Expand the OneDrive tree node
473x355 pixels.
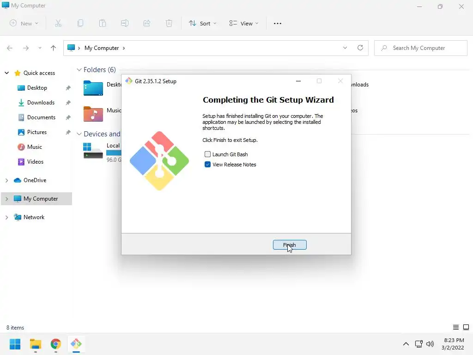(x=6, y=180)
